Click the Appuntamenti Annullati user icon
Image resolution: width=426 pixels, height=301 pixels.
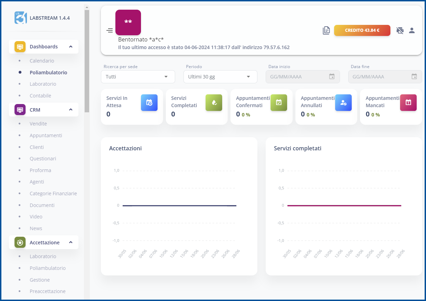[343, 103]
